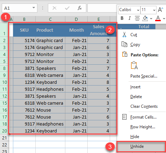Click Increase Font Size icon

pyautogui.click(x=160, y=10)
